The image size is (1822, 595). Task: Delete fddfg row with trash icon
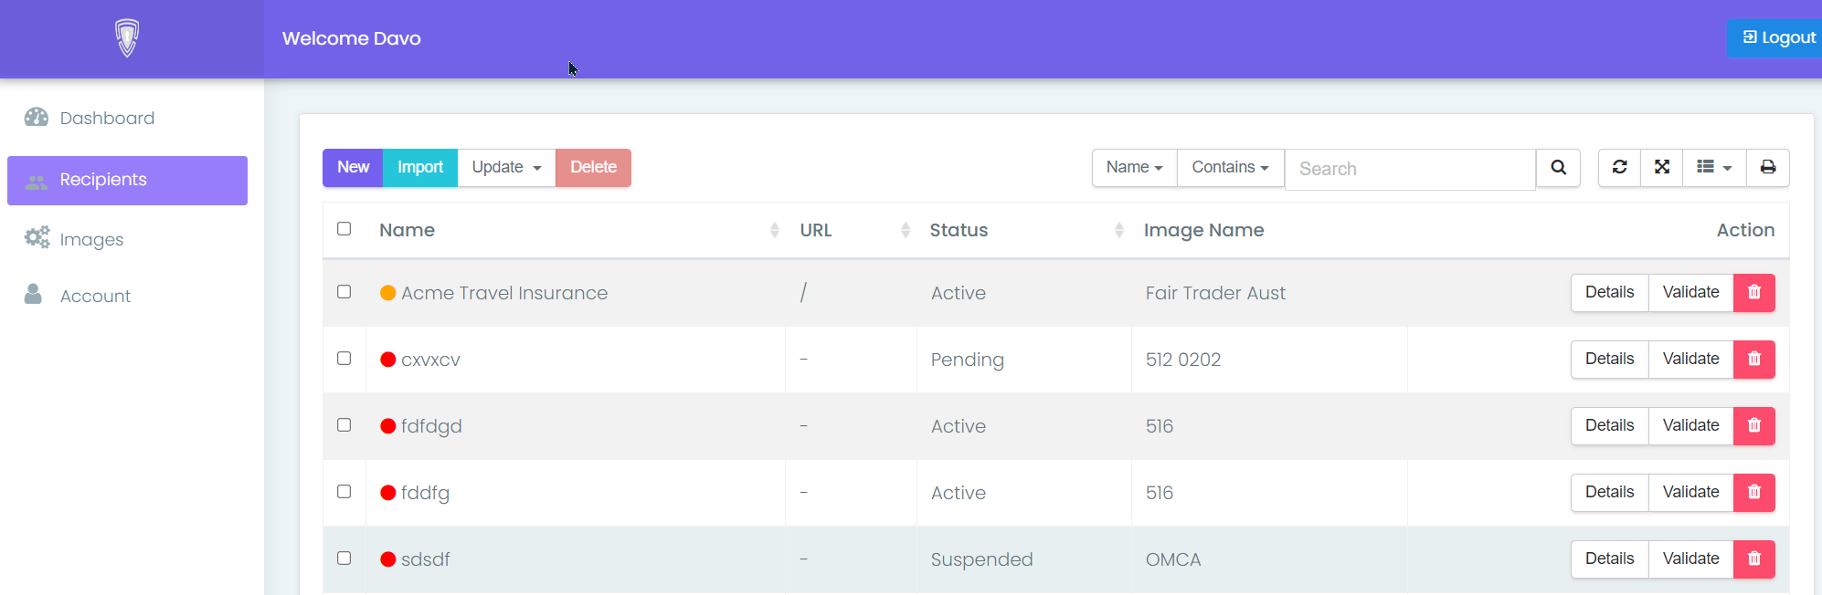(x=1754, y=493)
